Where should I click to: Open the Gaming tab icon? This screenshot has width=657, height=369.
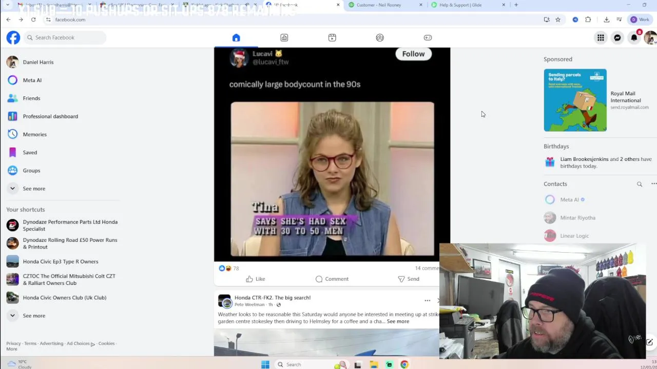[x=428, y=37]
